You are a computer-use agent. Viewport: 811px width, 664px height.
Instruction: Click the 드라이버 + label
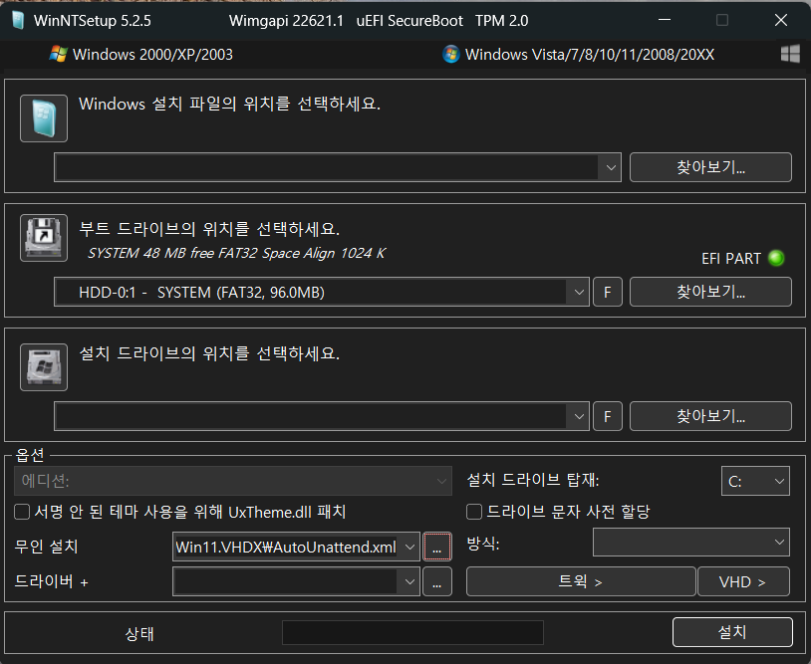(51, 581)
